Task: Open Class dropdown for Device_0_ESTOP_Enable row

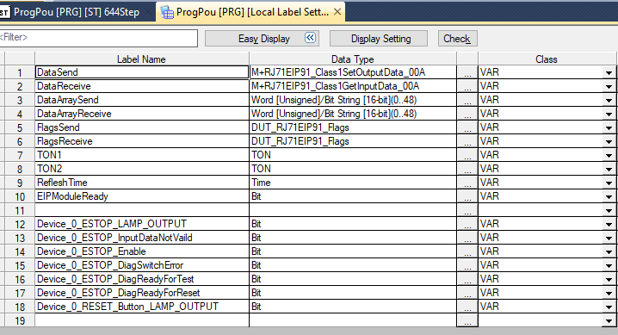Action: click(x=609, y=252)
